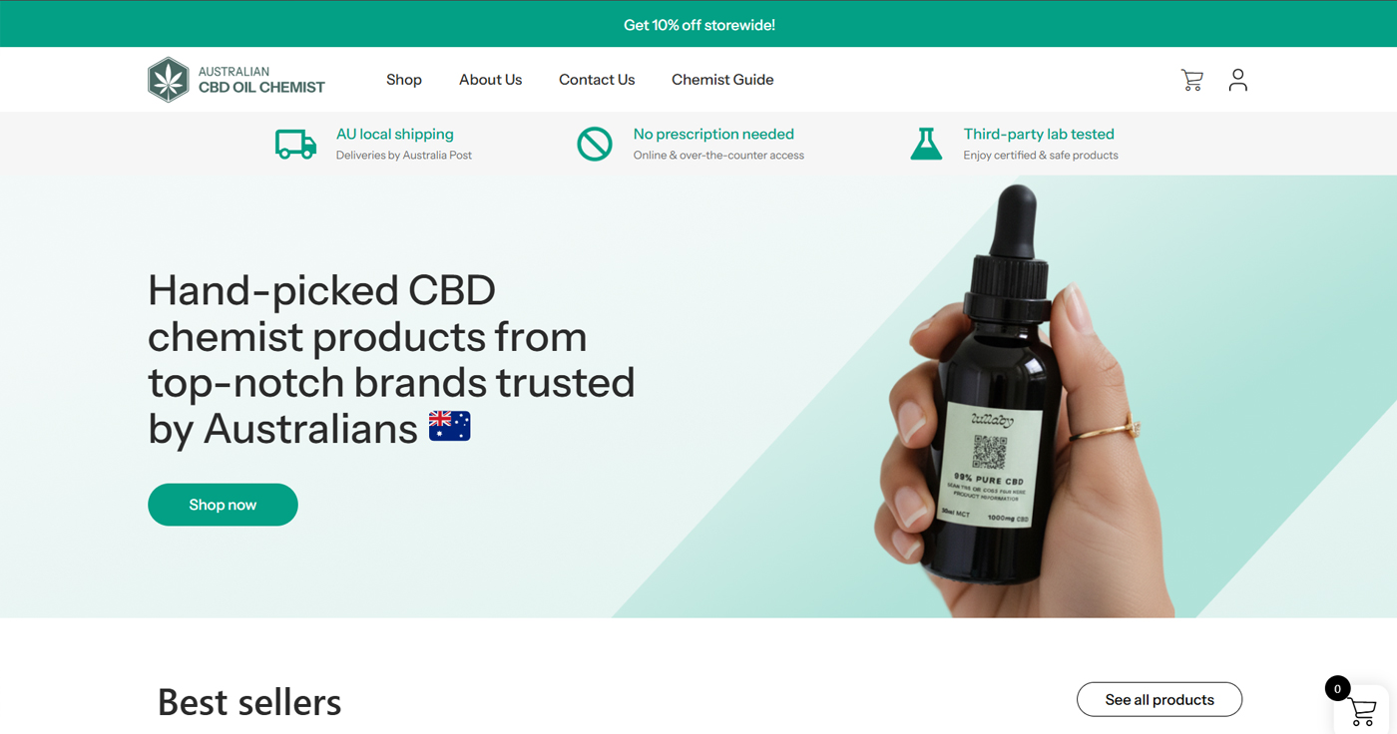Open the shopping cart icon in header
This screenshot has height=734, width=1397.
click(x=1191, y=80)
